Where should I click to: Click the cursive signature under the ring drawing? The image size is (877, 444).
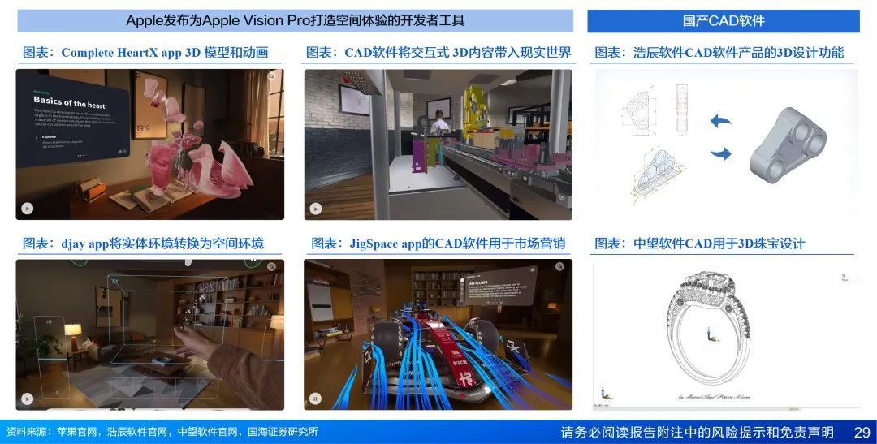coord(715,396)
